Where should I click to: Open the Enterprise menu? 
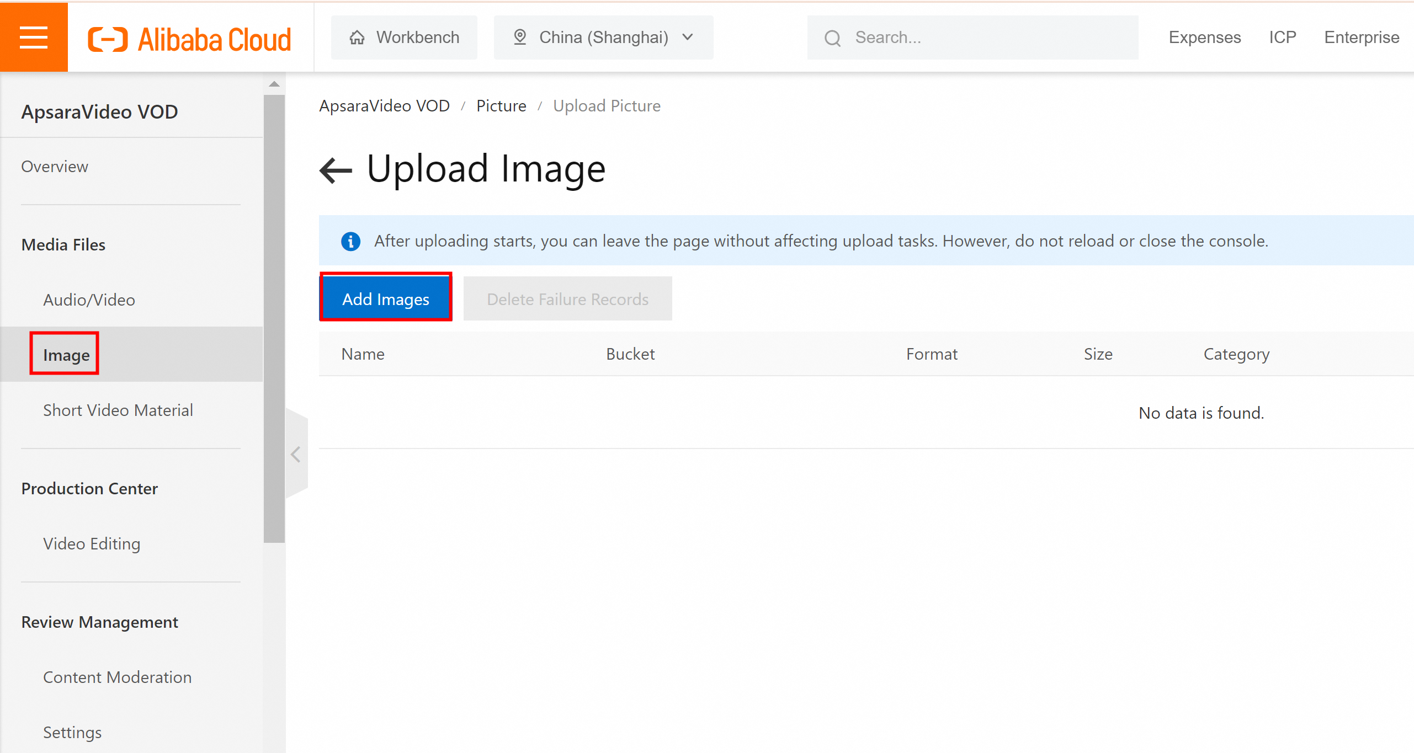coord(1362,37)
